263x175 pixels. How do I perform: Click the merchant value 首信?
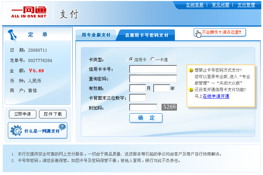click(32, 91)
